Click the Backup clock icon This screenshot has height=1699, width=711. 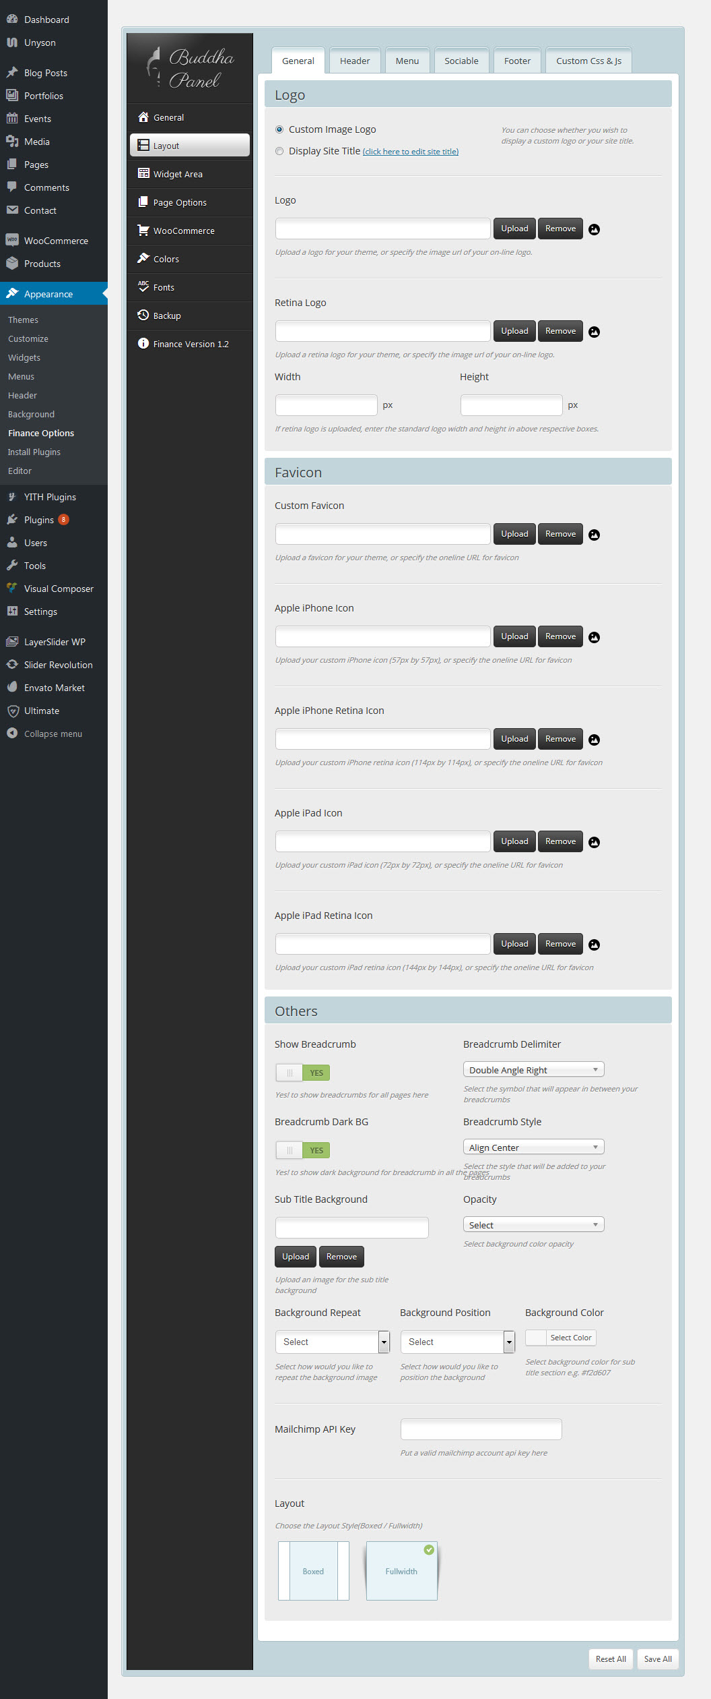(143, 315)
